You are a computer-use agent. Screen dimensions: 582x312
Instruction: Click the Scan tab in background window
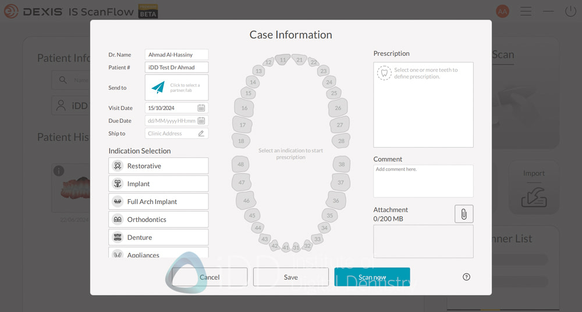tap(503, 55)
